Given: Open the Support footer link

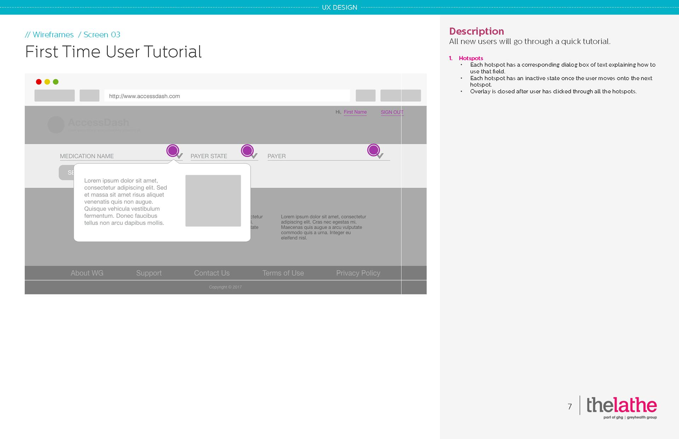Looking at the screenshot, I should point(149,273).
